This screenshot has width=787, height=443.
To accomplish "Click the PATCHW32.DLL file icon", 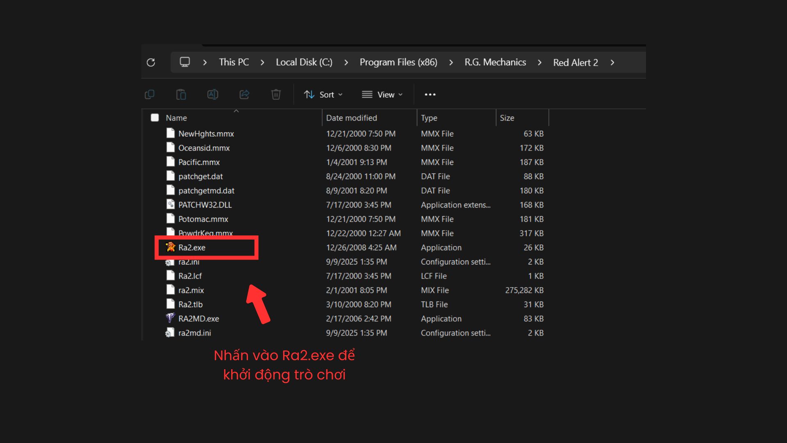I will tap(171, 204).
